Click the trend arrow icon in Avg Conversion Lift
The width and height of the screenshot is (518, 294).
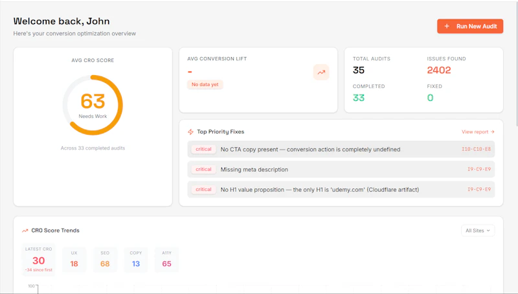pyautogui.click(x=321, y=73)
